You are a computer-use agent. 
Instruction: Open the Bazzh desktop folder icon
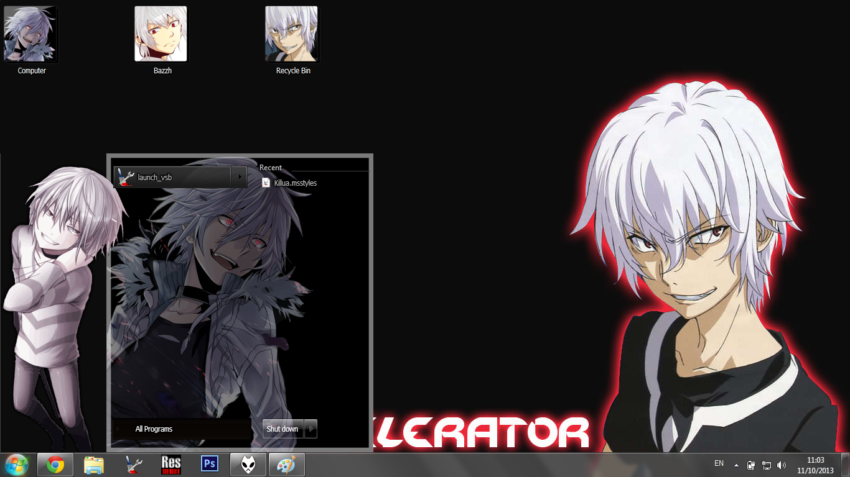162,40
